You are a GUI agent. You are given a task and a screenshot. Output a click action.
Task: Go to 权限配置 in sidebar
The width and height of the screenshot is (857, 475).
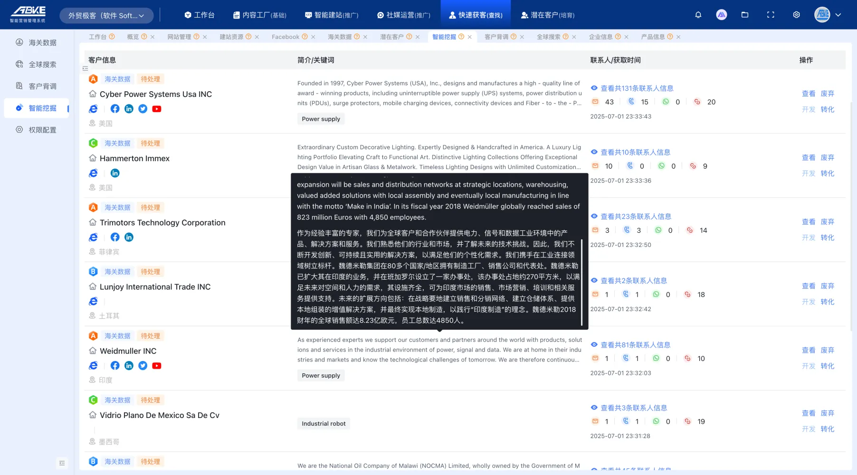(37, 130)
